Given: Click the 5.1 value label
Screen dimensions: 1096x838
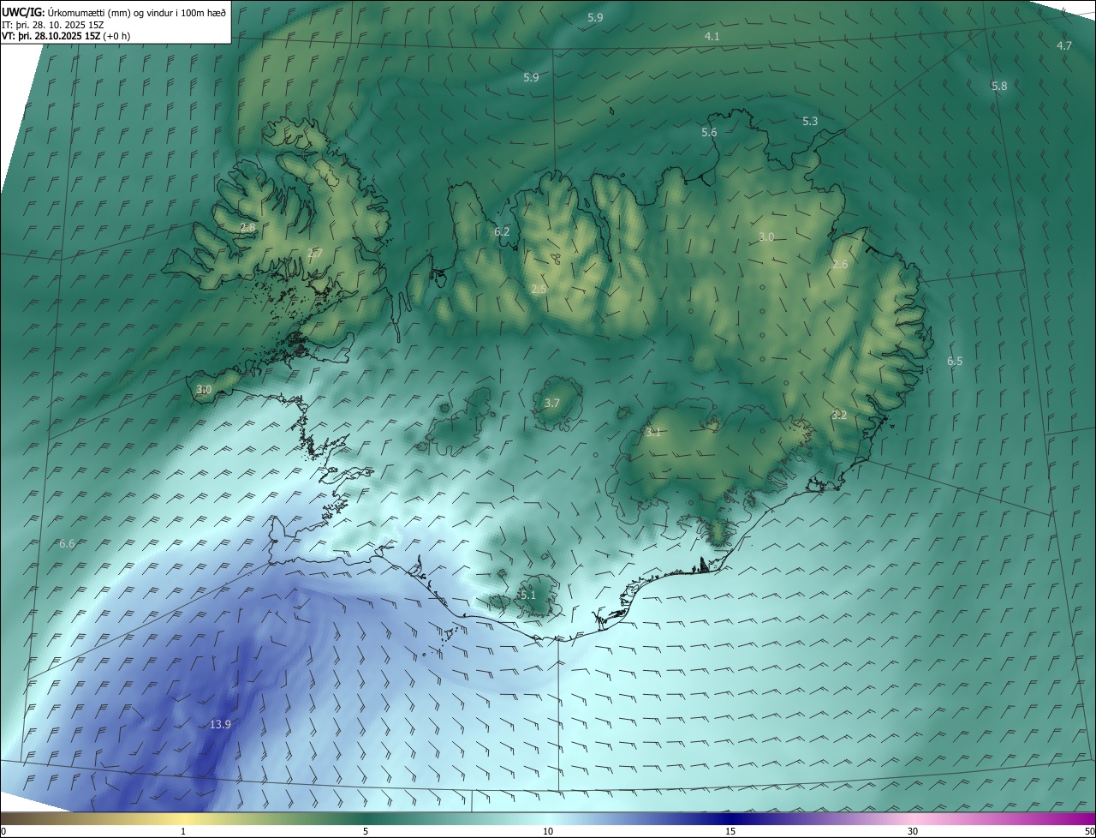Looking at the screenshot, I should 527,595.
